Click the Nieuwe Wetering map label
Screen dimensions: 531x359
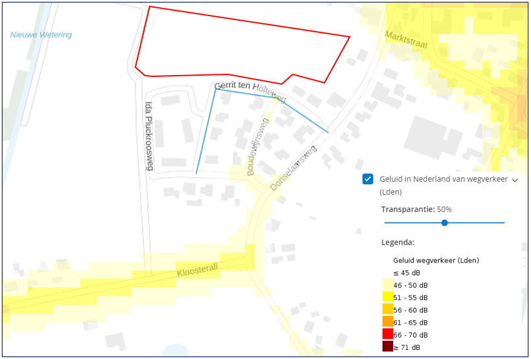click(x=41, y=34)
